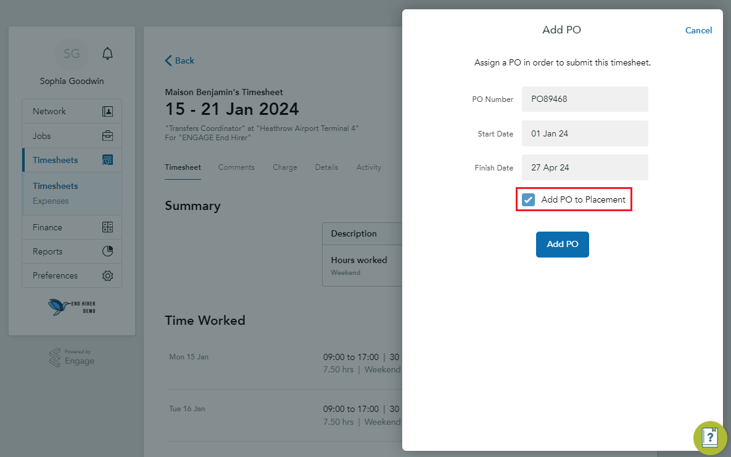Open the help book icon

709,438
